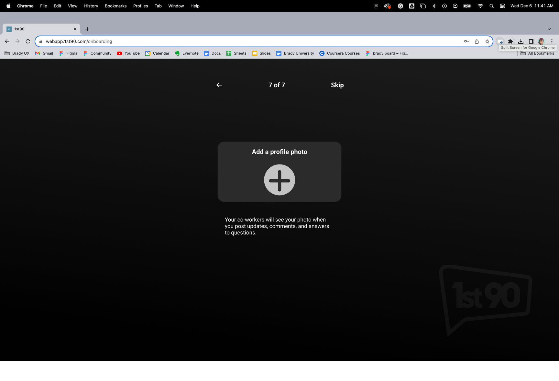Open the Brady UX bookmark folder
The image size is (559, 381).
coord(17,53)
